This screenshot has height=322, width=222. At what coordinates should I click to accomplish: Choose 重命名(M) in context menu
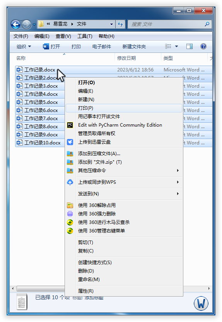tap(124, 280)
